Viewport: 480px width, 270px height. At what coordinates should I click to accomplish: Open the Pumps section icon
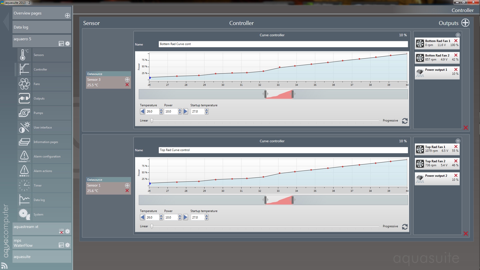pos(24,113)
